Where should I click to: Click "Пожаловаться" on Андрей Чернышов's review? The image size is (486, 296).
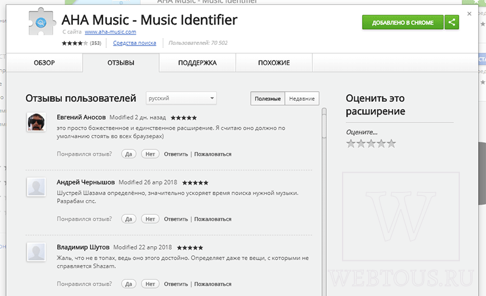pos(213,219)
